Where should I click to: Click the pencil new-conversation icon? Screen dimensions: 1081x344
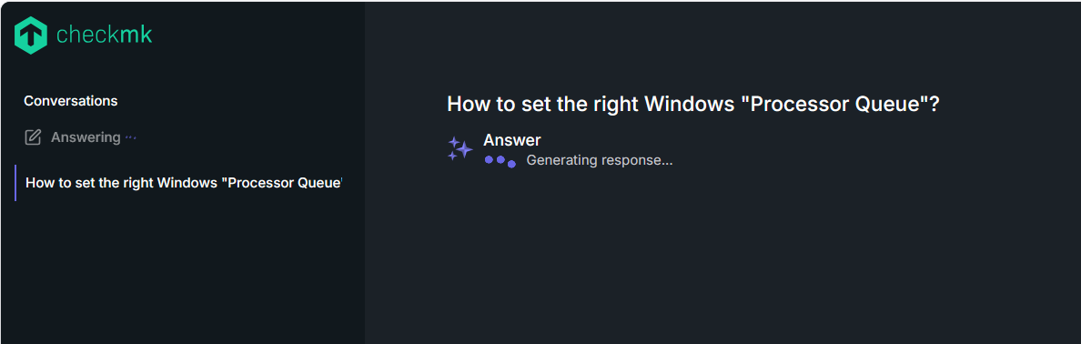[x=33, y=137]
